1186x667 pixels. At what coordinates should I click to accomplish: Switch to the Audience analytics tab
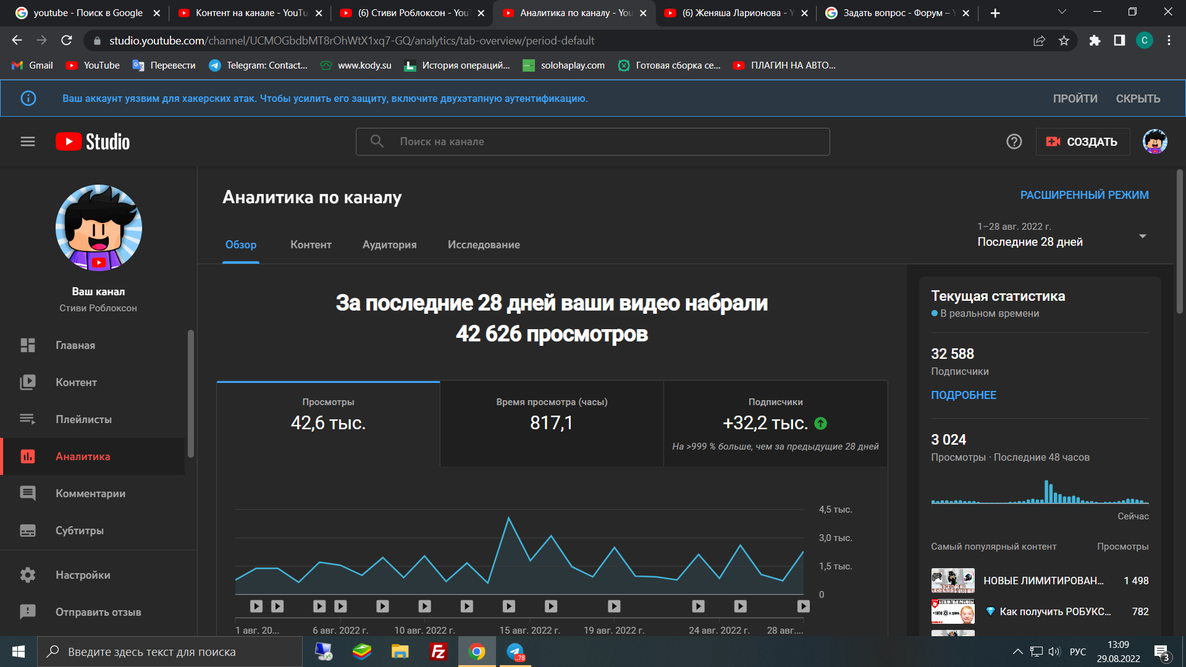click(389, 245)
